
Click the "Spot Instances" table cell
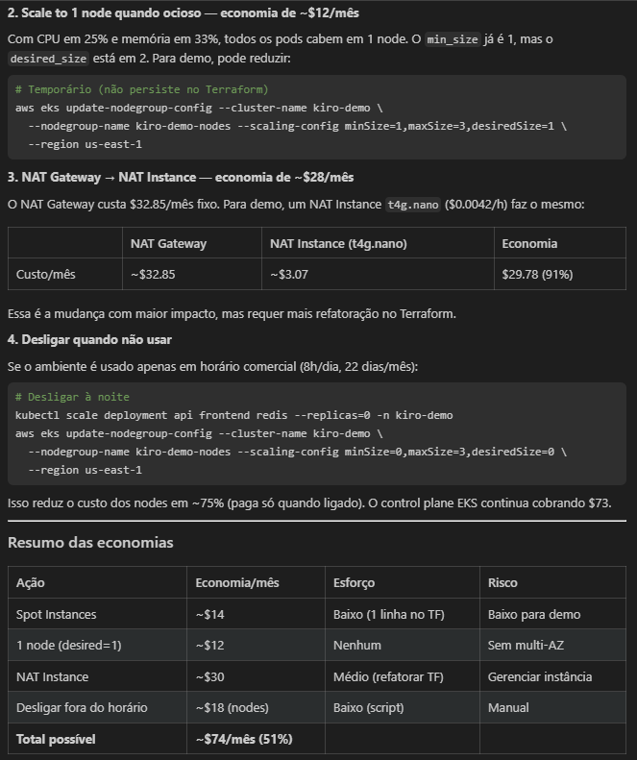pyautogui.click(x=56, y=615)
